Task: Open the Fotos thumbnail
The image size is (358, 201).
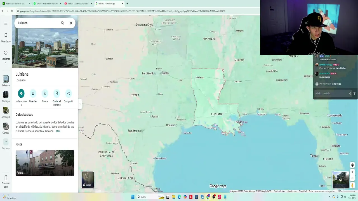Action: [x=45, y=163]
